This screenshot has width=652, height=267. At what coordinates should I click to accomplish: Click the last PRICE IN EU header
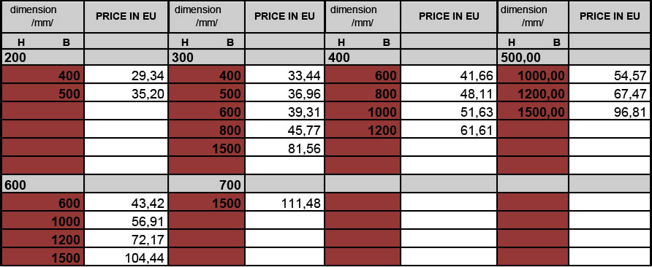[x=609, y=17]
